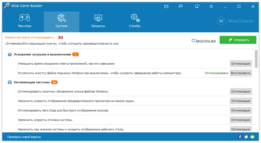Click the red number 30 counter
Screen dimensions: 261x143
(60, 38)
